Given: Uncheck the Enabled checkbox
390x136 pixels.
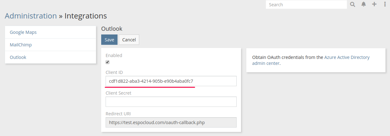Looking at the screenshot, I should click(107, 62).
